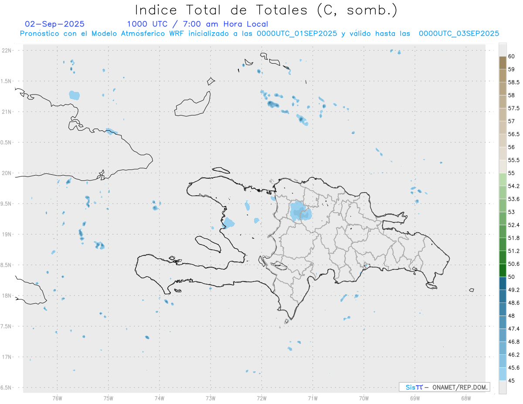Click the colorbar value "51.8"
Screen dimensions: 523x404
tap(513, 238)
